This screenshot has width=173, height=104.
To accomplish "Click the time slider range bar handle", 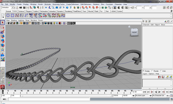I will point(66,96).
